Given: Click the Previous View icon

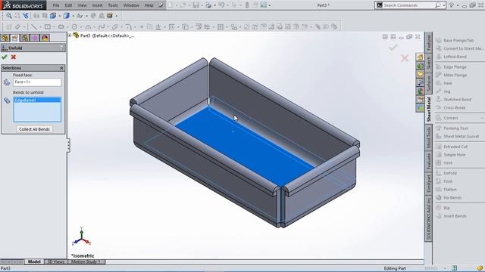Looking at the screenshot, I should tap(26, 16).
